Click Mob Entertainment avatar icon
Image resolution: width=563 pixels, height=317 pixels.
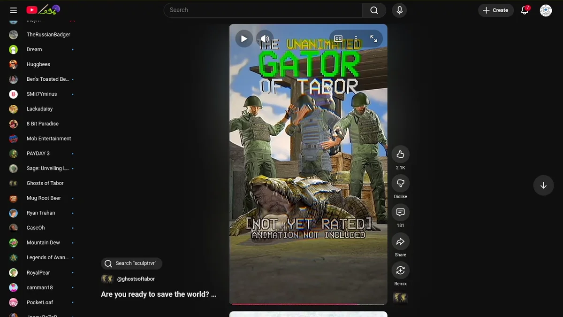tap(14, 139)
